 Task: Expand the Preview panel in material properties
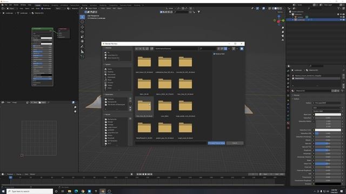pyautogui.click(x=296, y=95)
